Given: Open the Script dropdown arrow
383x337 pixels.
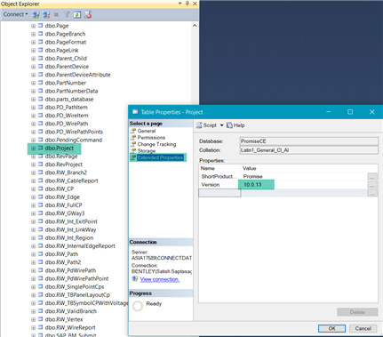Looking at the screenshot, I should pyautogui.click(x=221, y=125).
